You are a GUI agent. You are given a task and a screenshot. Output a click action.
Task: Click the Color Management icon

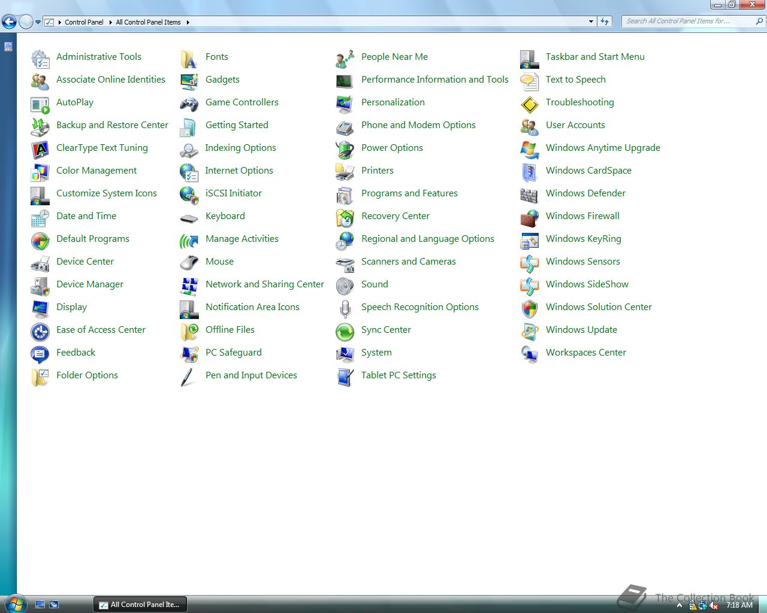coord(40,172)
